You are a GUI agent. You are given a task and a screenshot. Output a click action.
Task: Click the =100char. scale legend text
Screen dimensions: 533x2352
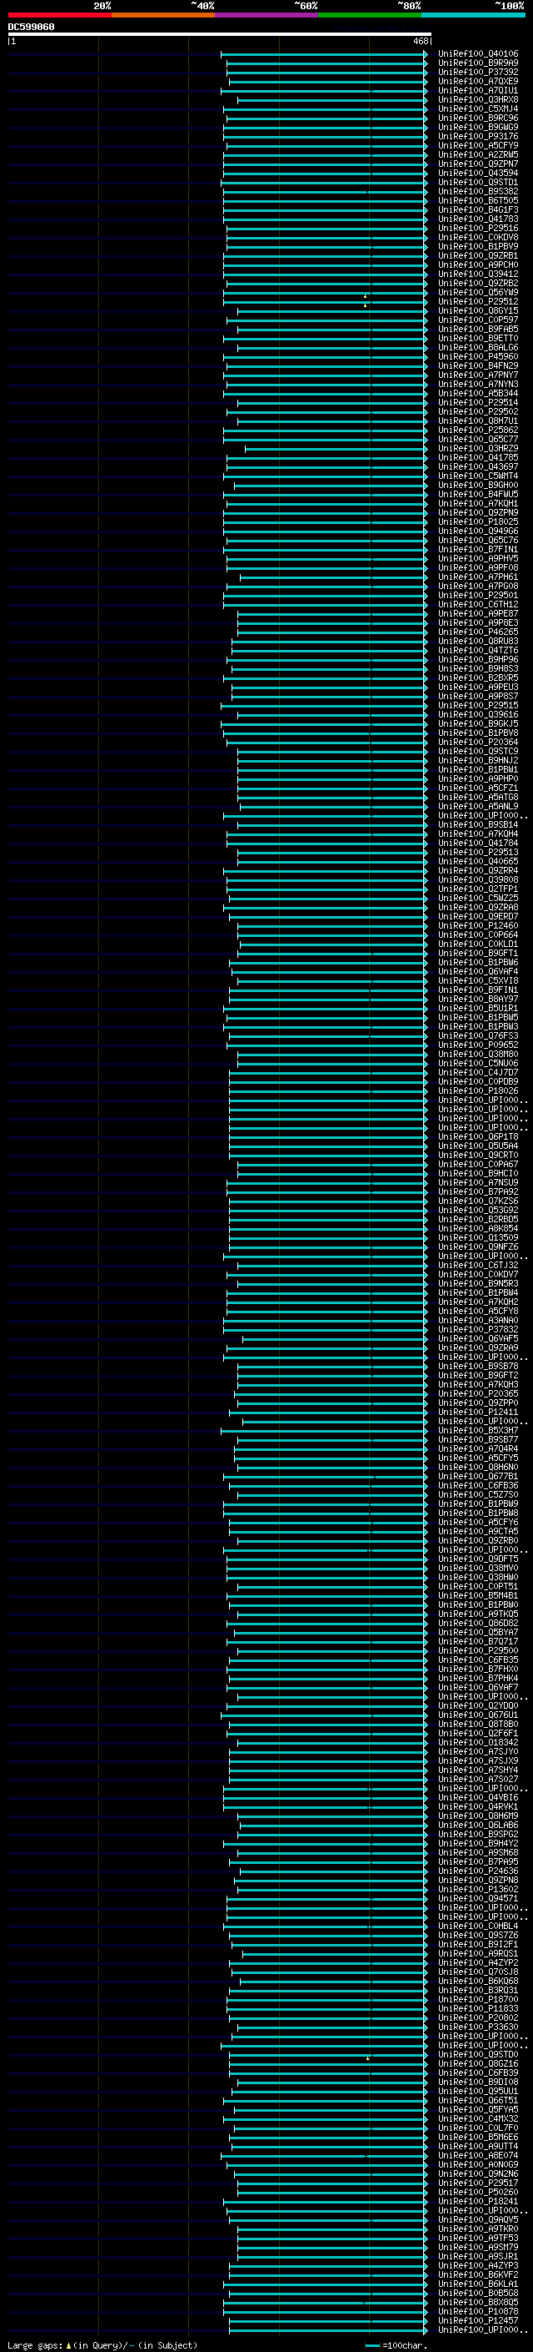pos(406,2345)
